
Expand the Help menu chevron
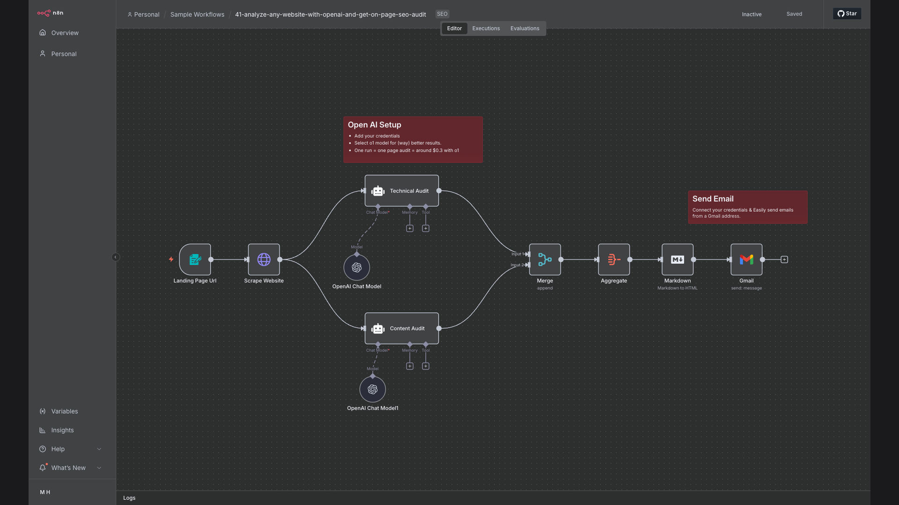click(99, 449)
